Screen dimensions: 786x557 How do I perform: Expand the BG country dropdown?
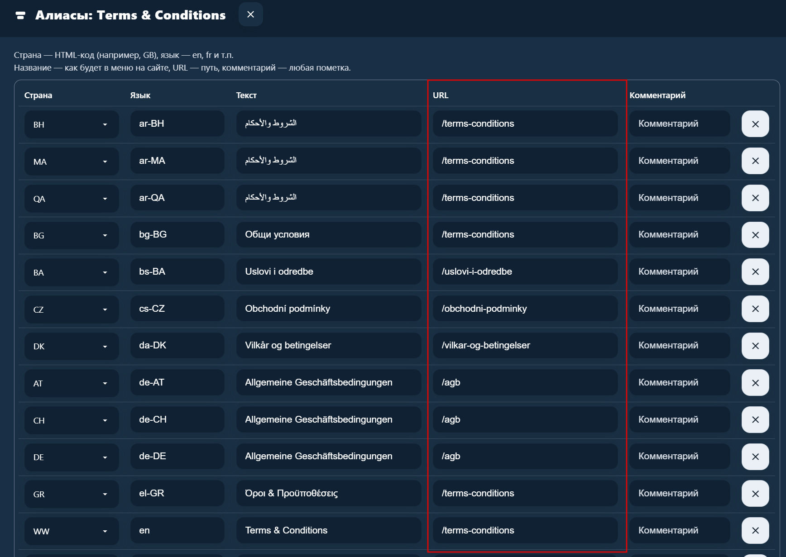(x=72, y=235)
